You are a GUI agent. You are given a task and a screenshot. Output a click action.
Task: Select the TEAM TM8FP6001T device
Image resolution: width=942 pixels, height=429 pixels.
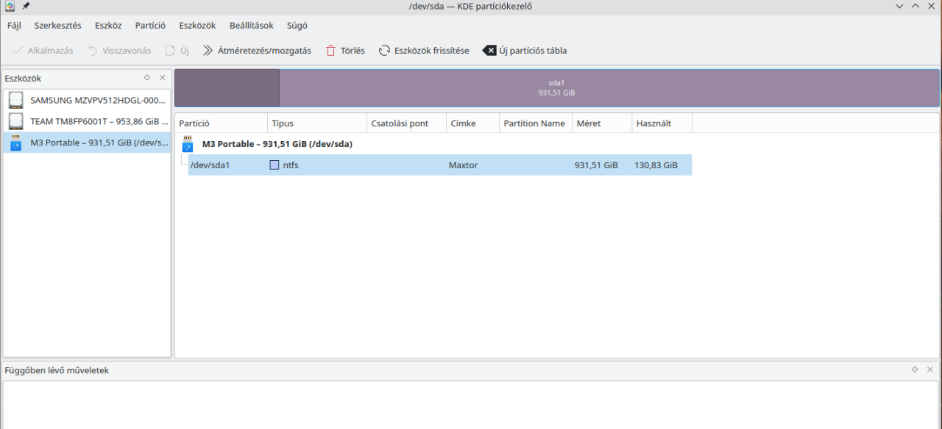pos(87,121)
